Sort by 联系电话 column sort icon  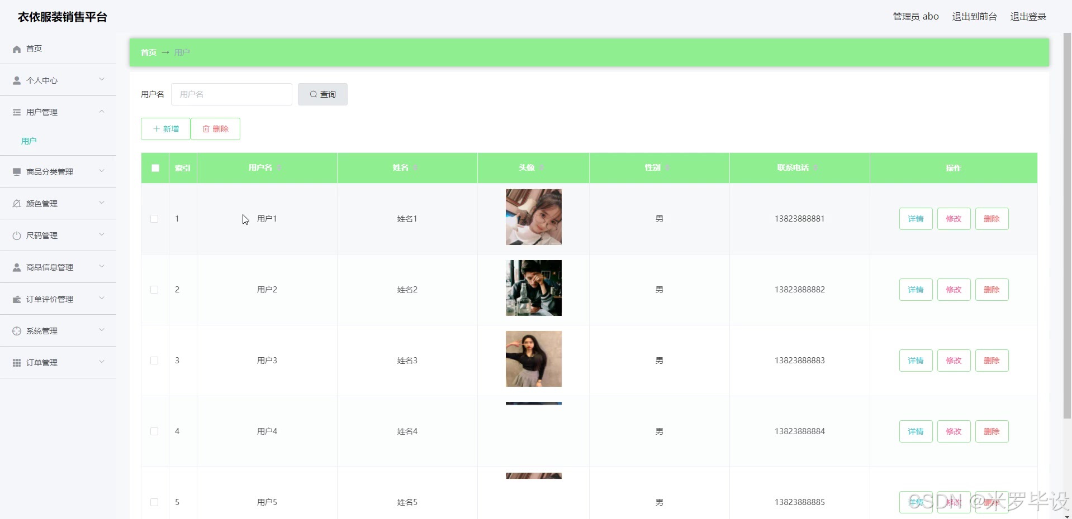pyautogui.click(x=815, y=168)
